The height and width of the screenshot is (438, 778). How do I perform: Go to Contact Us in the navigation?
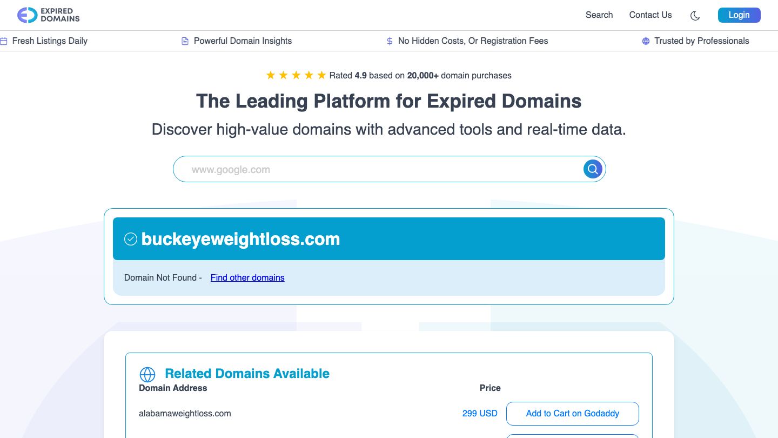(650, 15)
